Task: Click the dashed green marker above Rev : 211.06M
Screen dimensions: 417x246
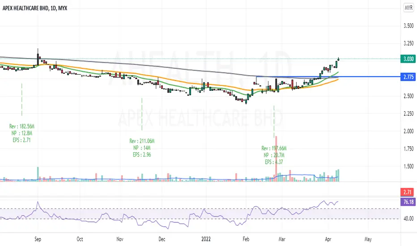Action: click(x=142, y=114)
